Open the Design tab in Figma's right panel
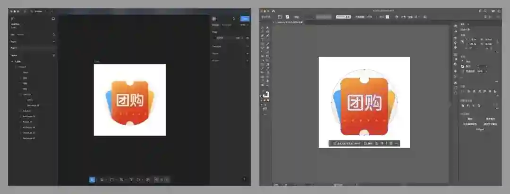The height and width of the screenshot is (194, 510). coord(215,24)
